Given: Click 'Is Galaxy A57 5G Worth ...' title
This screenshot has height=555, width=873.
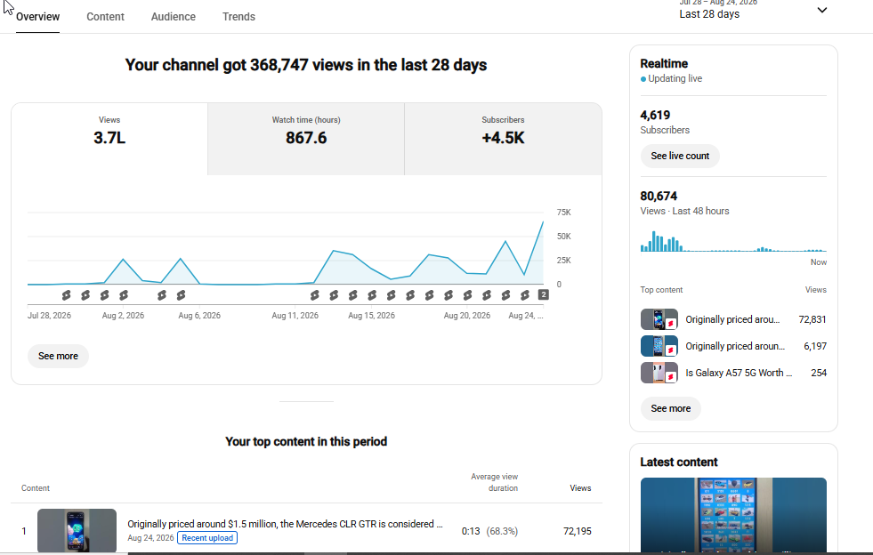Looking at the screenshot, I should click(x=739, y=373).
